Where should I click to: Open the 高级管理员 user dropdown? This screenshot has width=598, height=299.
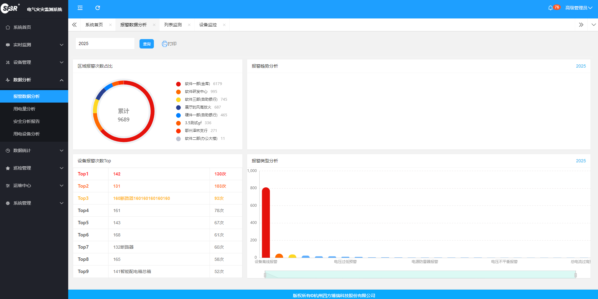tap(579, 8)
